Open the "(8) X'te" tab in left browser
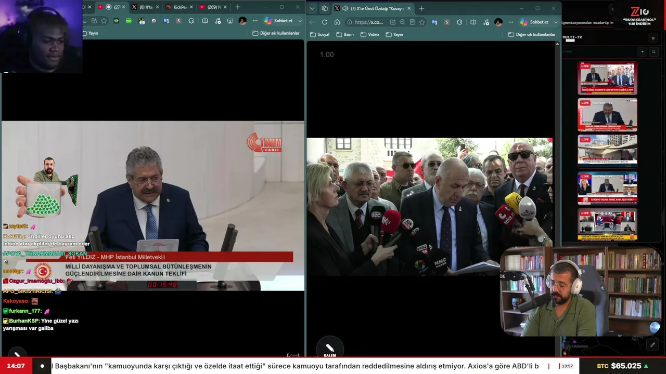The height and width of the screenshot is (374, 666). (x=144, y=7)
